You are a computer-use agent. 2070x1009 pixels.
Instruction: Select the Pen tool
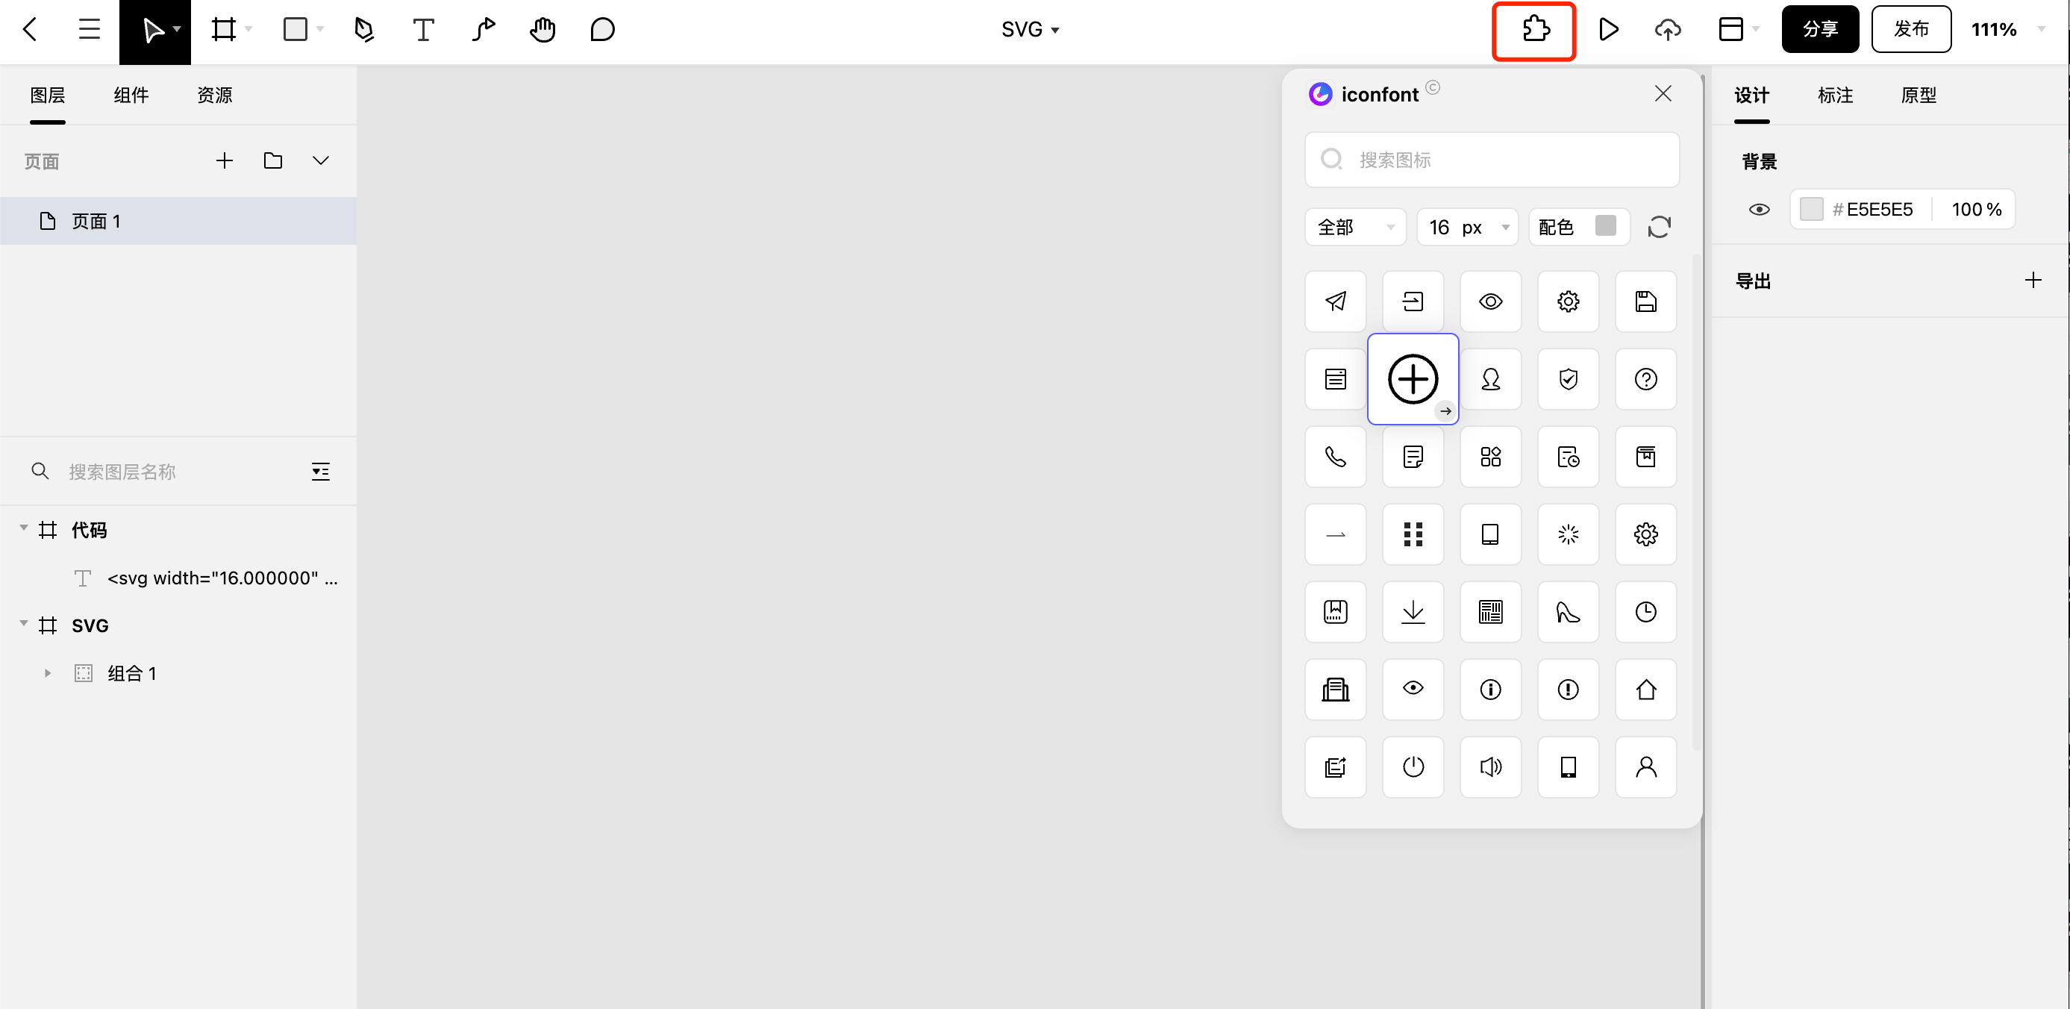[364, 30]
